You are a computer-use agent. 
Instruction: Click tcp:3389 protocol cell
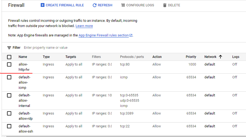(127, 113)
